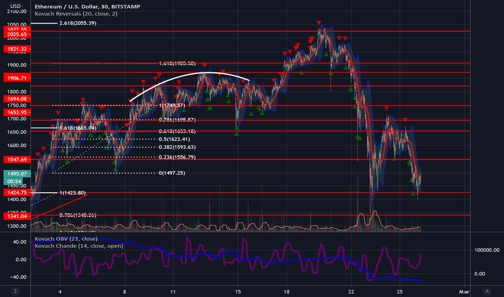Click the 1424.75 red price label
This screenshot has width=504, height=297.
[17, 193]
